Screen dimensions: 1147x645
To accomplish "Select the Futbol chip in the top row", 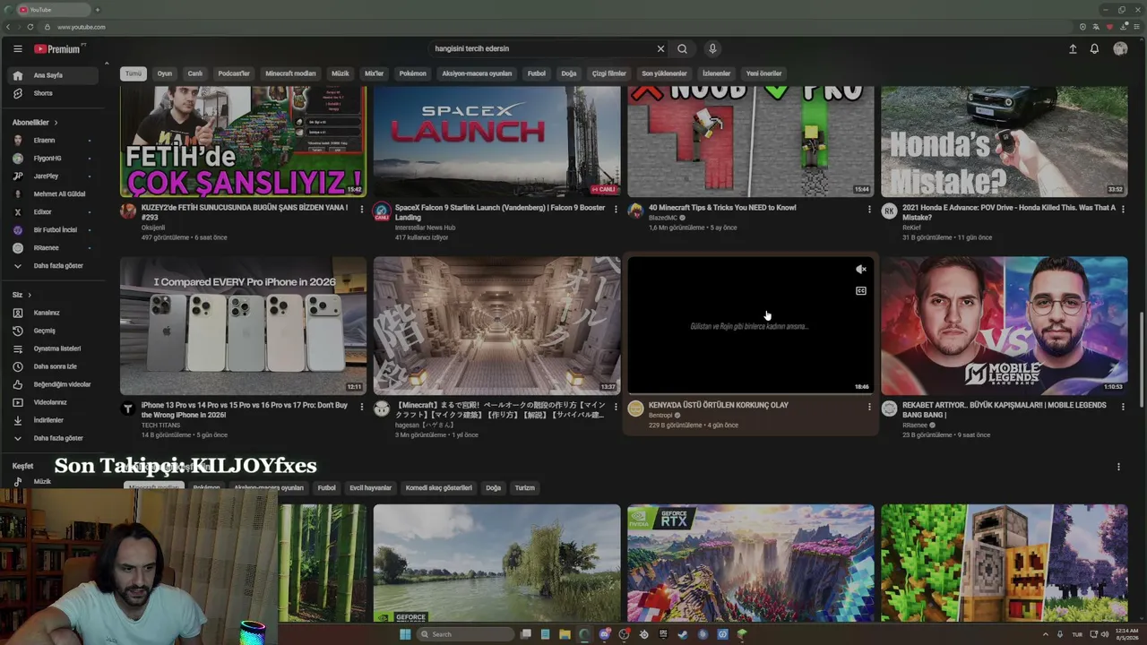I will (x=537, y=73).
